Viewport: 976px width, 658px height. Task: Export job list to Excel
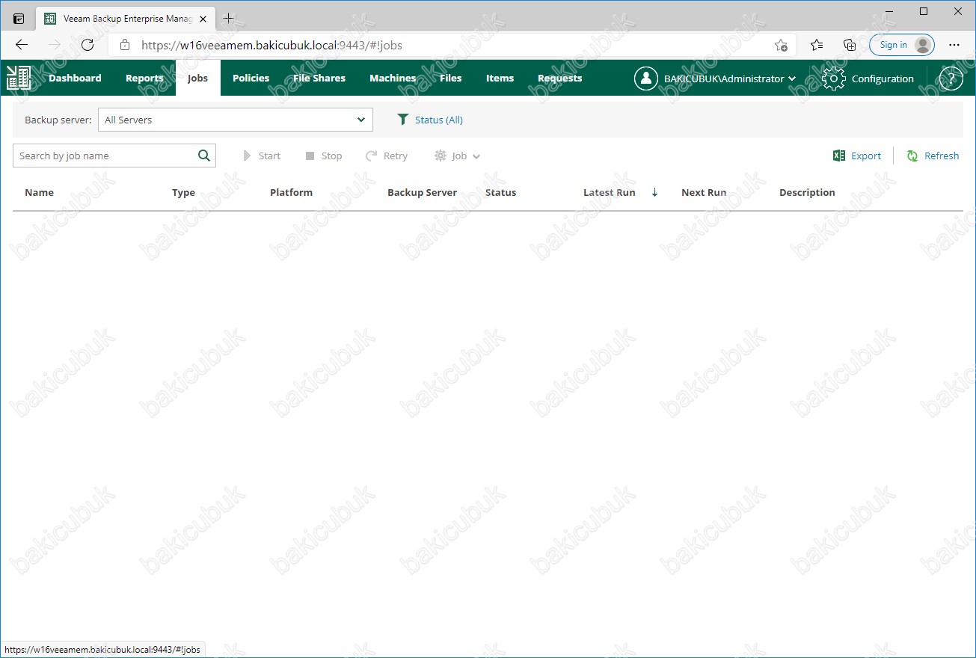[857, 156]
